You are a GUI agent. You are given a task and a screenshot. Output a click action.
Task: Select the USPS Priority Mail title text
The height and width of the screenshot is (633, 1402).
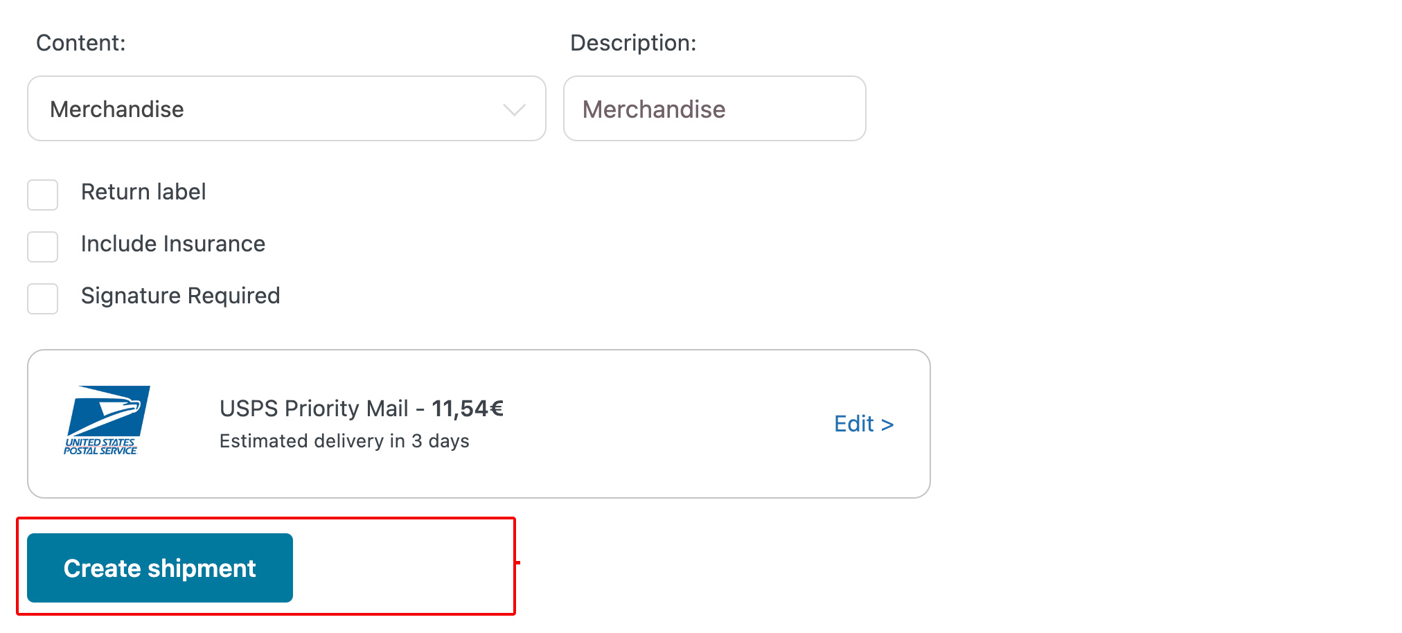click(x=313, y=409)
